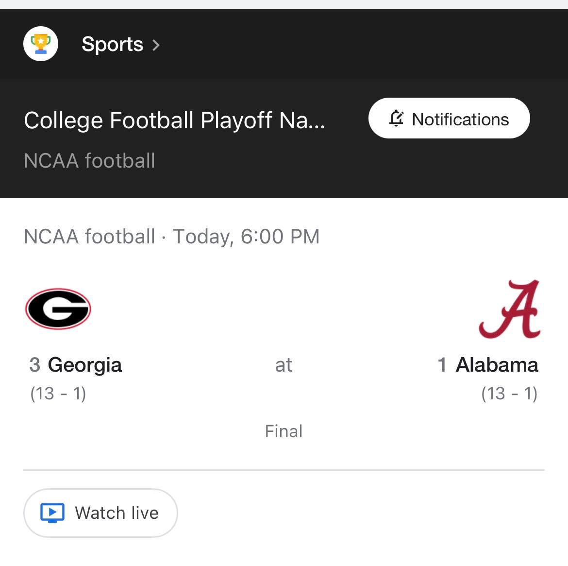568x566 pixels.
Task: Click Alabama's number 1 ranking
Action: coord(442,365)
